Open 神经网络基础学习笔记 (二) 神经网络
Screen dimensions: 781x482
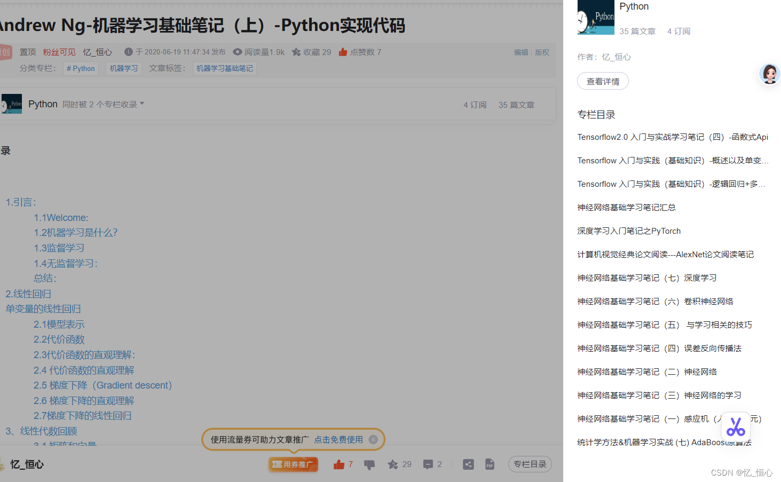coord(647,372)
